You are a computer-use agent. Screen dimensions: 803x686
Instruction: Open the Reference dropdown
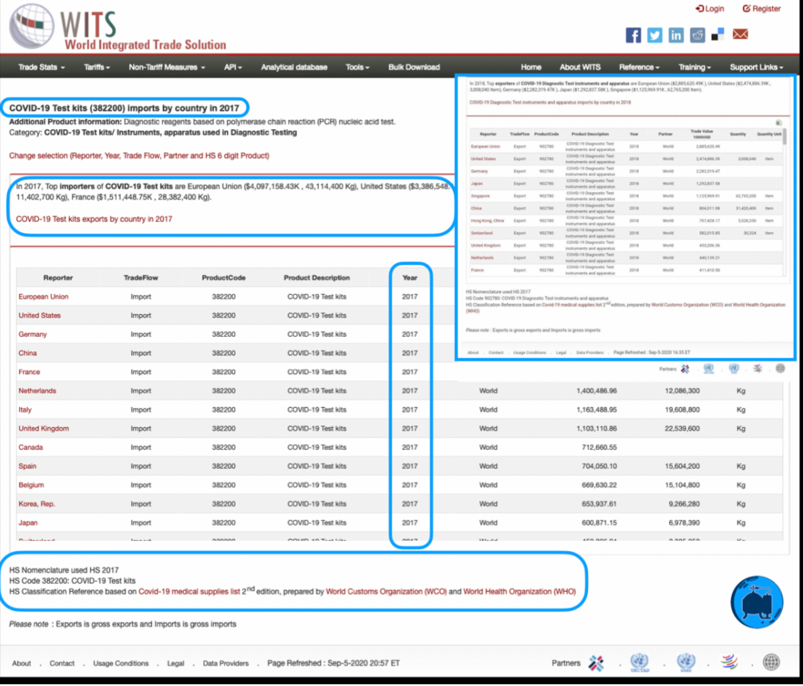tap(639, 67)
